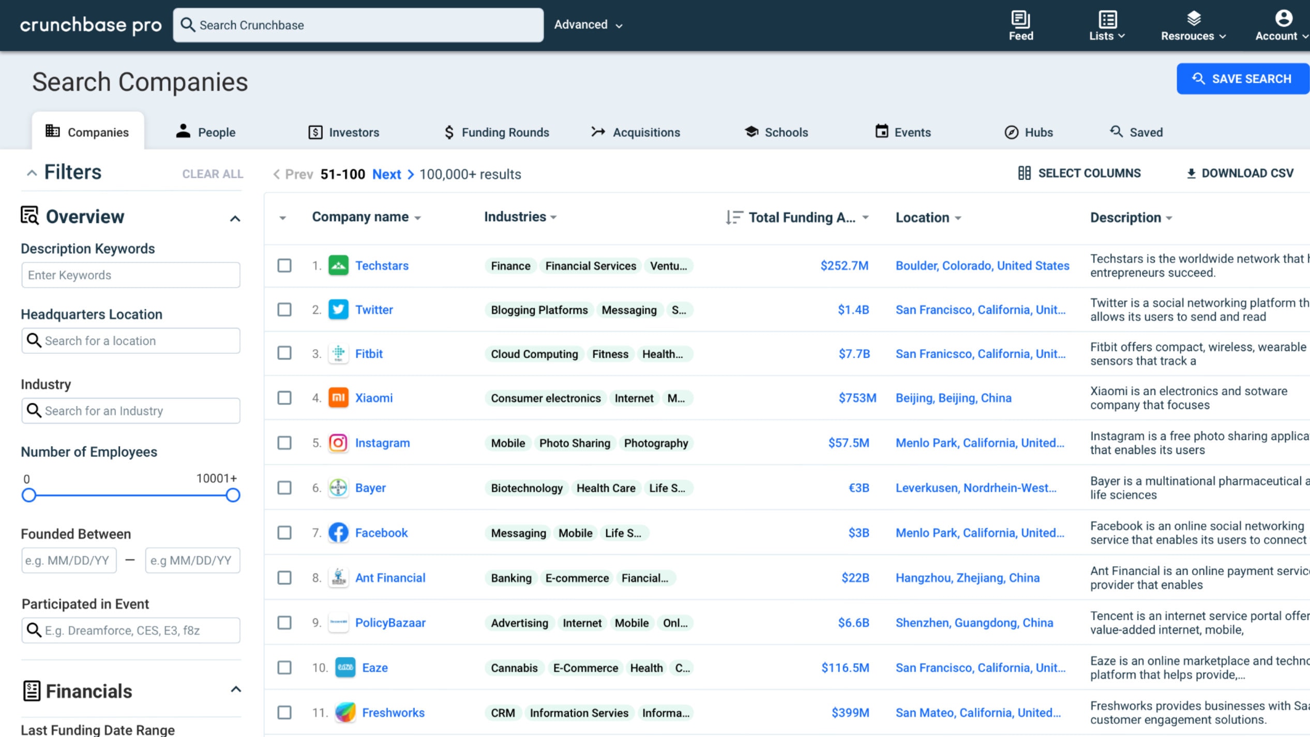Screen dimensions: 1310x737
Task: Open the Feed section icon
Action: [x=1020, y=18]
